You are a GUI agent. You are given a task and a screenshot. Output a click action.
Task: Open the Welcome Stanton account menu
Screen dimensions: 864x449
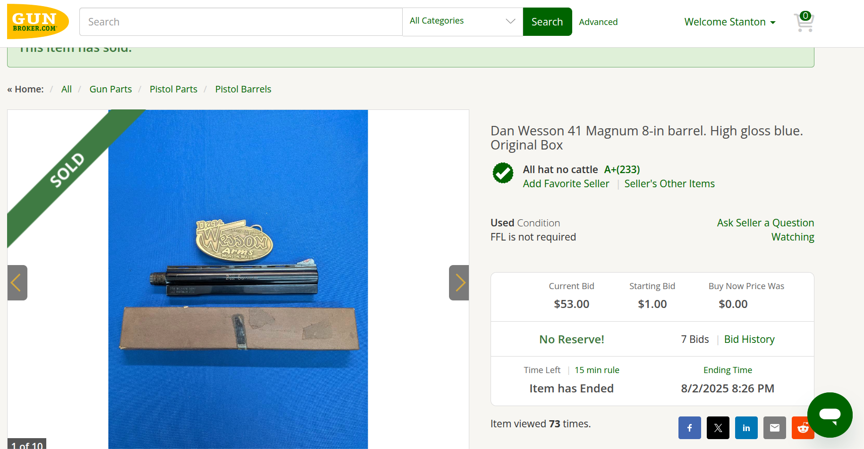(x=729, y=22)
